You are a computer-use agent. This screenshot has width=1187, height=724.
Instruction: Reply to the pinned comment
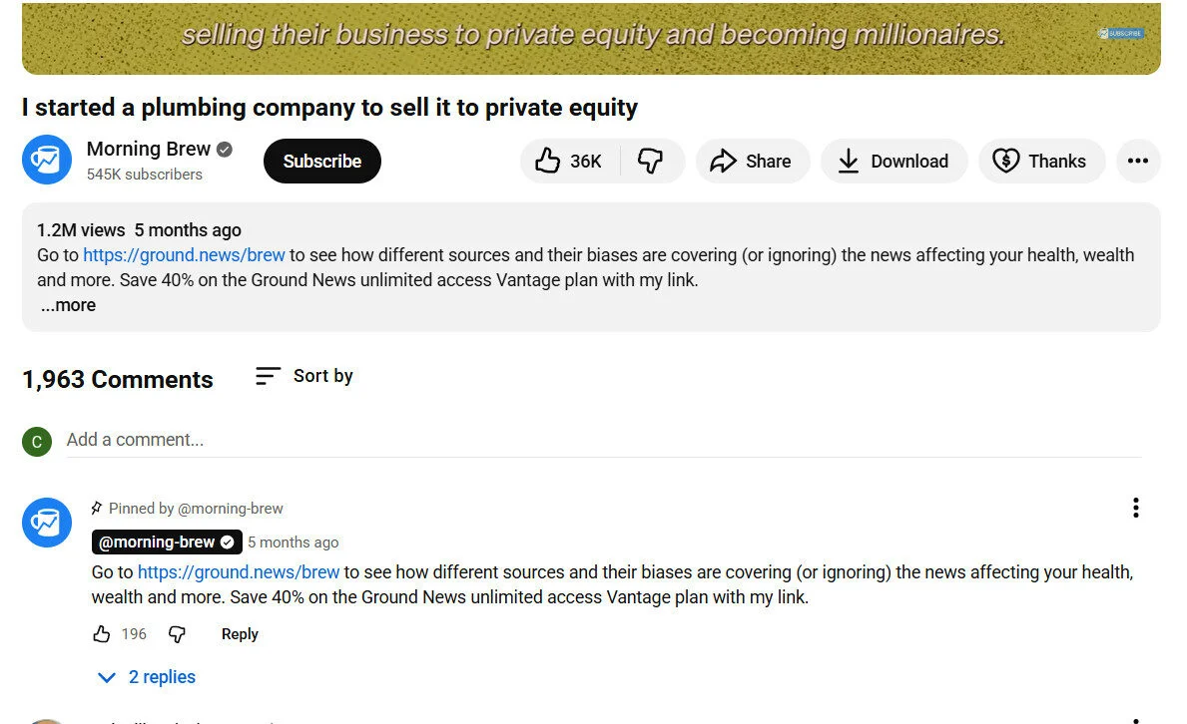[239, 634]
